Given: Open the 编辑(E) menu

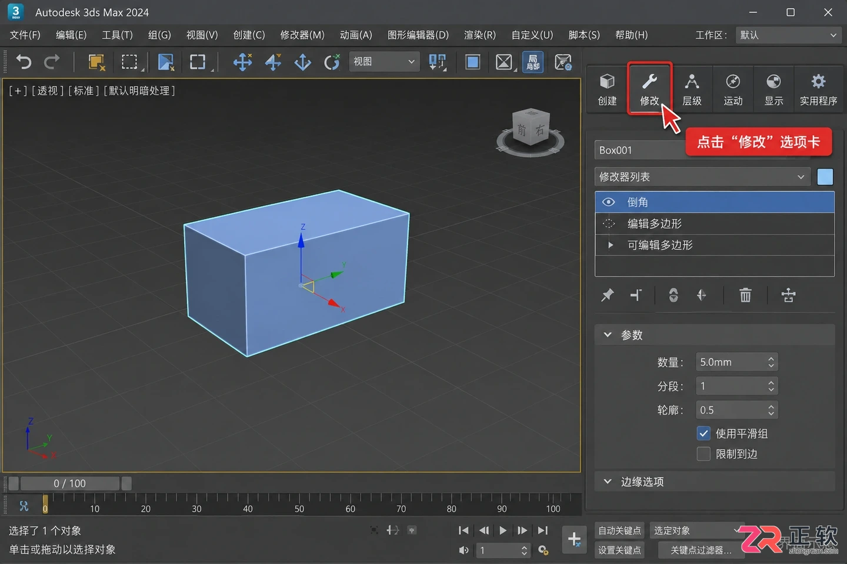Looking at the screenshot, I should click(71, 35).
